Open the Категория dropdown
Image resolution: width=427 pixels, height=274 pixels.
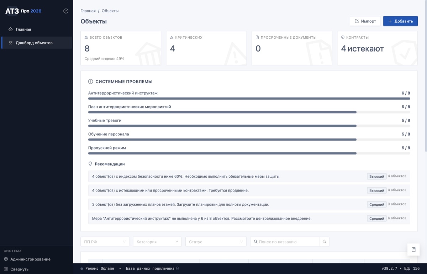point(157,241)
